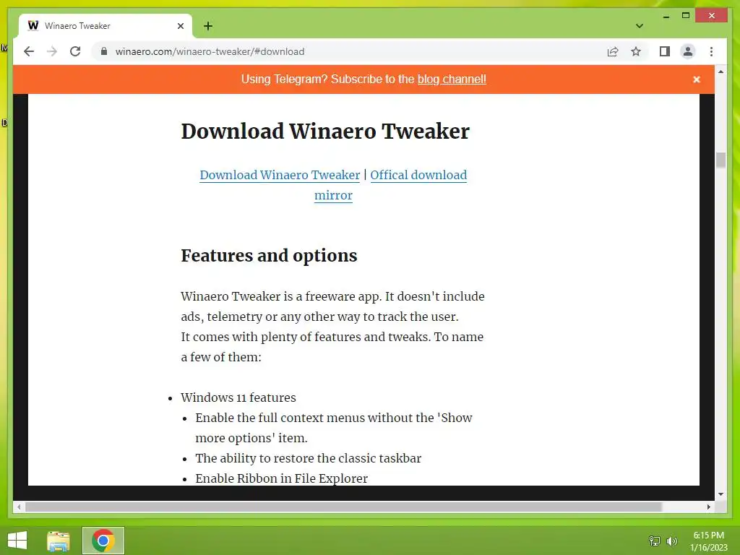Open a new browser tab
Screen dimensions: 740x555
(x=208, y=26)
